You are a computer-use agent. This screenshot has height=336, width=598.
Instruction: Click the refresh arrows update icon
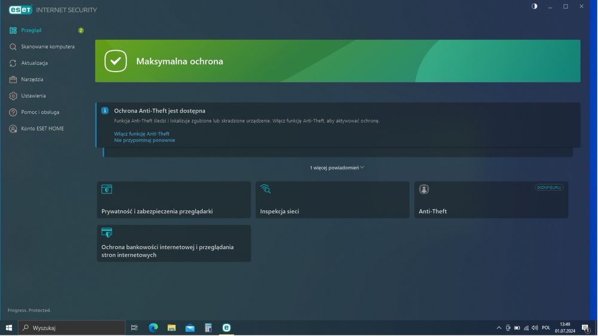point(13,63)
